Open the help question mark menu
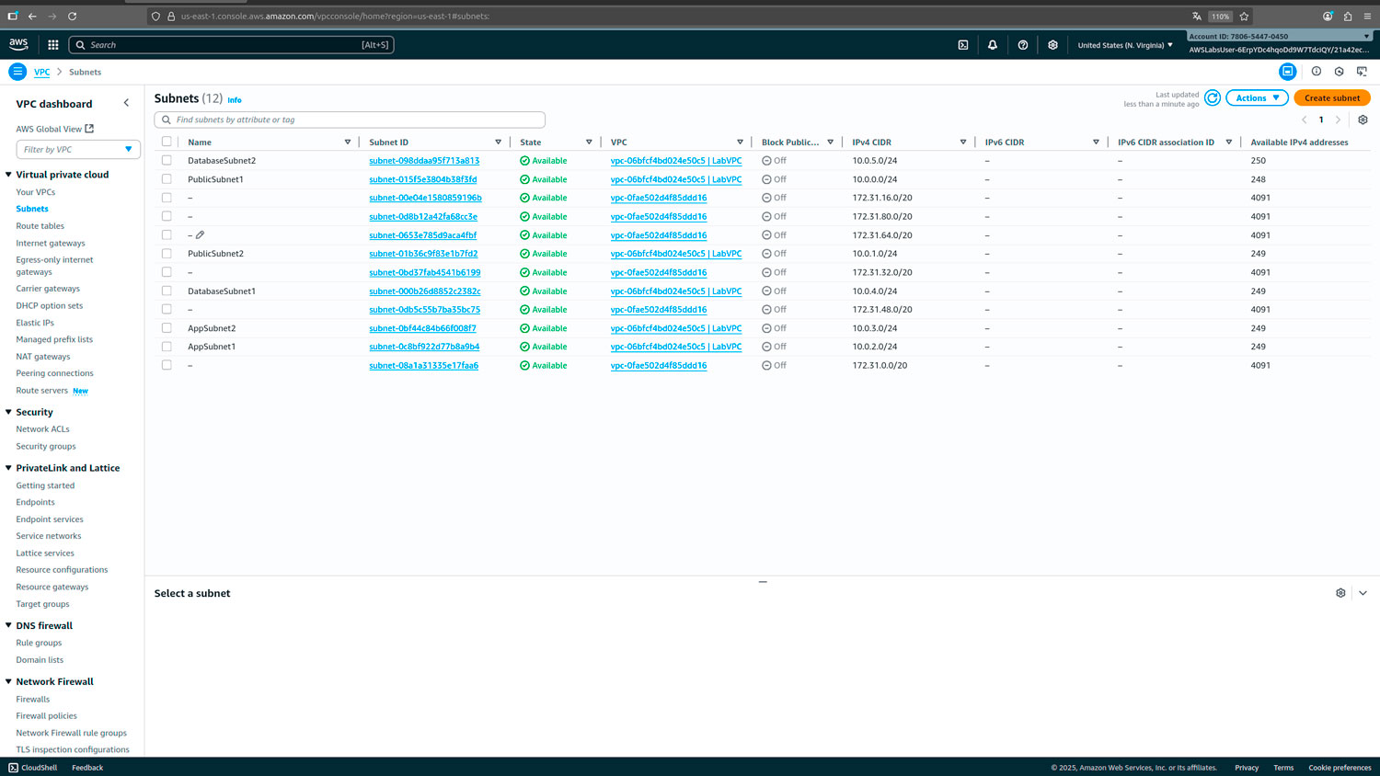The width and height of the screenshot is (1380, 776). point(1023,44)
